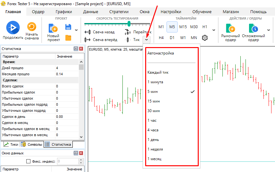Close the Статистика panel
275x172 pixels.
tap(81, 49)
